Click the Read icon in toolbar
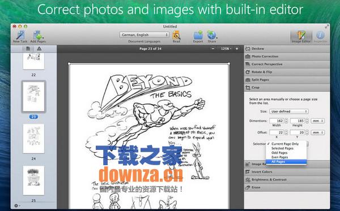Screen dimensions: 340x211 [176, 35]
